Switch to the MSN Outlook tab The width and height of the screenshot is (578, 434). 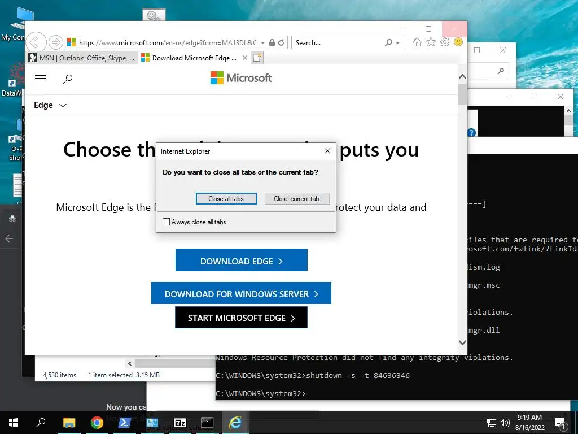coord(82,58)
